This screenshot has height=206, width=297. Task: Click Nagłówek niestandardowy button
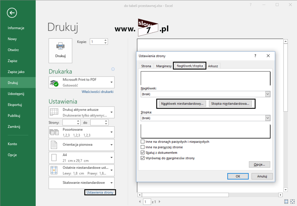click(x=182, y=104)
